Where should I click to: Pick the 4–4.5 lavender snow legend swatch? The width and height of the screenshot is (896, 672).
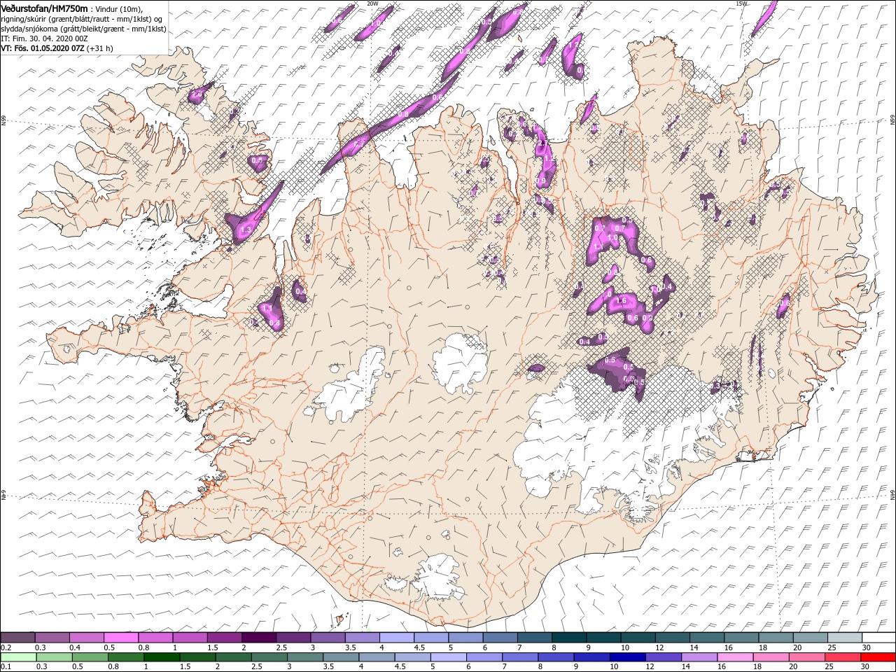[x=397, y=637]
